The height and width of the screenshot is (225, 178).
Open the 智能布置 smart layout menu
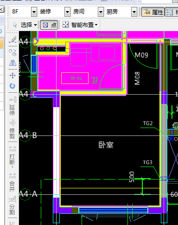pos(80,25)
